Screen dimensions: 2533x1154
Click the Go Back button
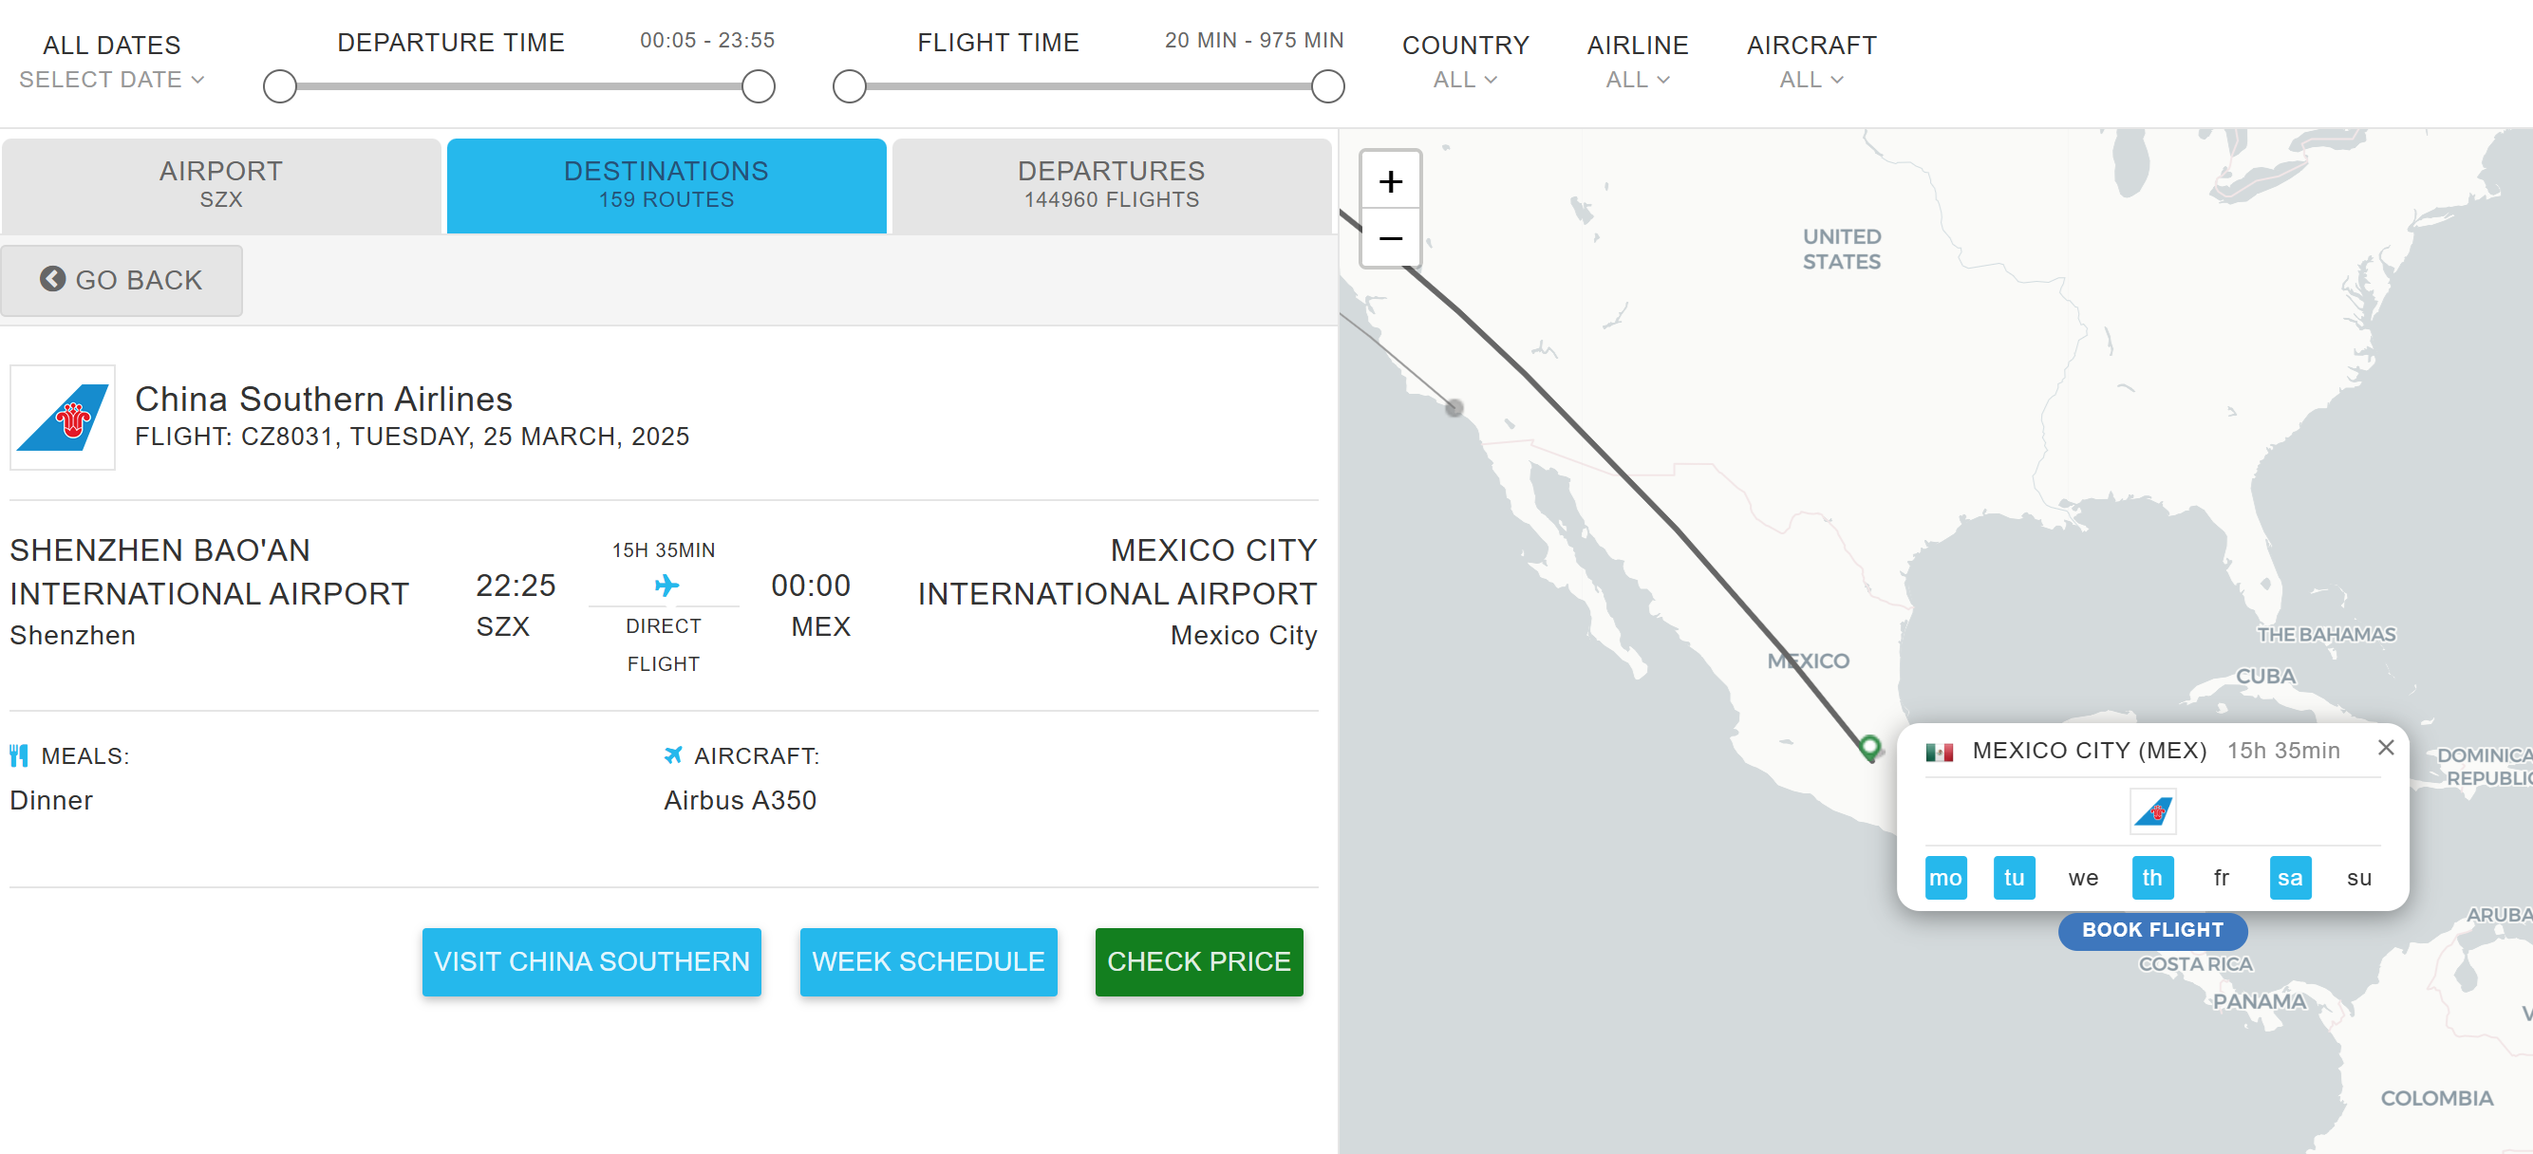tap(122, 281)
